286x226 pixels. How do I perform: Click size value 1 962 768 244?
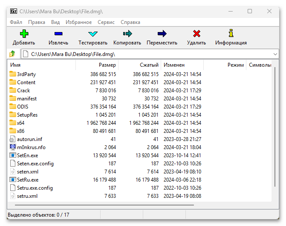pos(101,123)
